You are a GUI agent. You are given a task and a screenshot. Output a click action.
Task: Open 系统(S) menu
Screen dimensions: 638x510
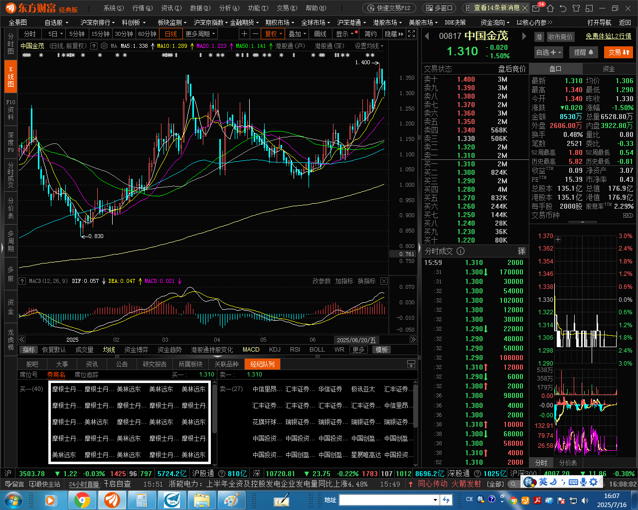pyautogui.click(x=113, y=8)
